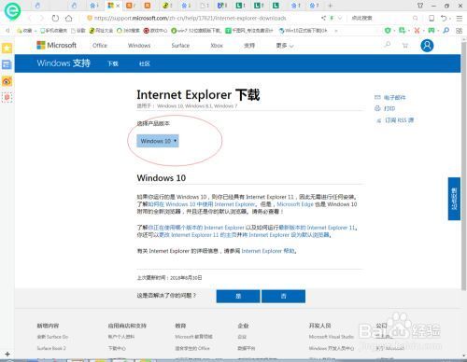Open Weibo icon in left sidebar

point(7,81)
